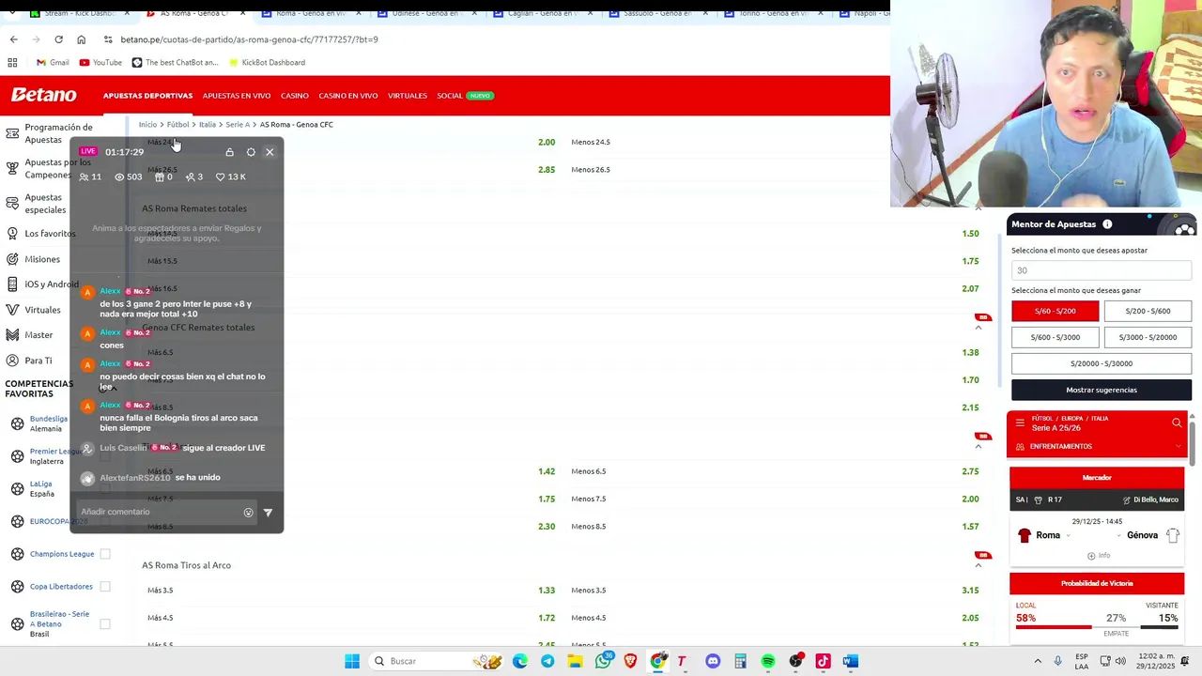Select the S/600 - S/3000 win amount
This screenshot has width=1202, height=676.
click(1056, 337)
